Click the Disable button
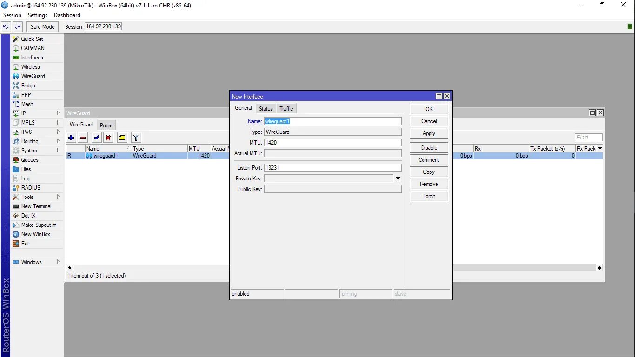635x357 pixels. [x=429, y=148]
